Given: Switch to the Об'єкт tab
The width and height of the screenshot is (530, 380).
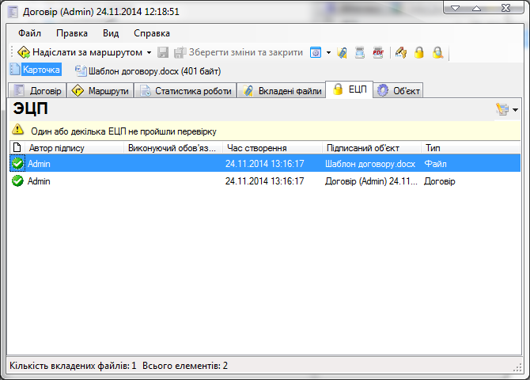Looking at the screenshot, I should pos(398,91).
